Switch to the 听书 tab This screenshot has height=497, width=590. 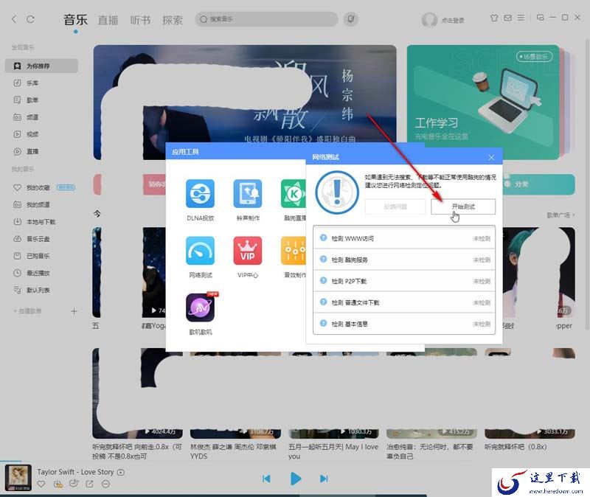[140, 20]
